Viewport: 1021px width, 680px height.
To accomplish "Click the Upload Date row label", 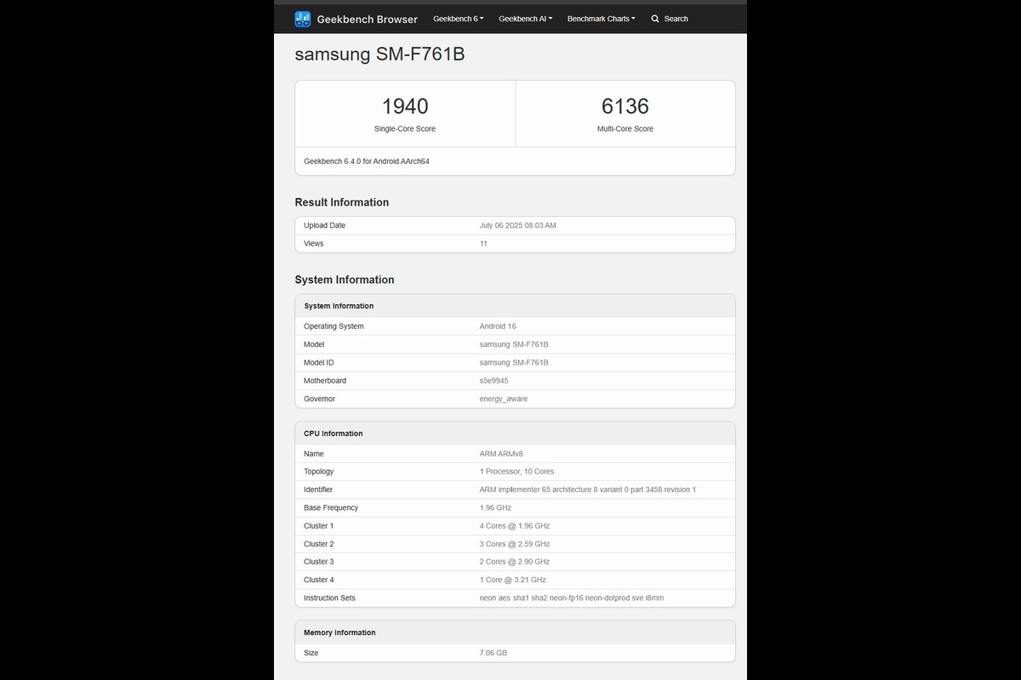I will pyautogui.click(x=324, y=225).
